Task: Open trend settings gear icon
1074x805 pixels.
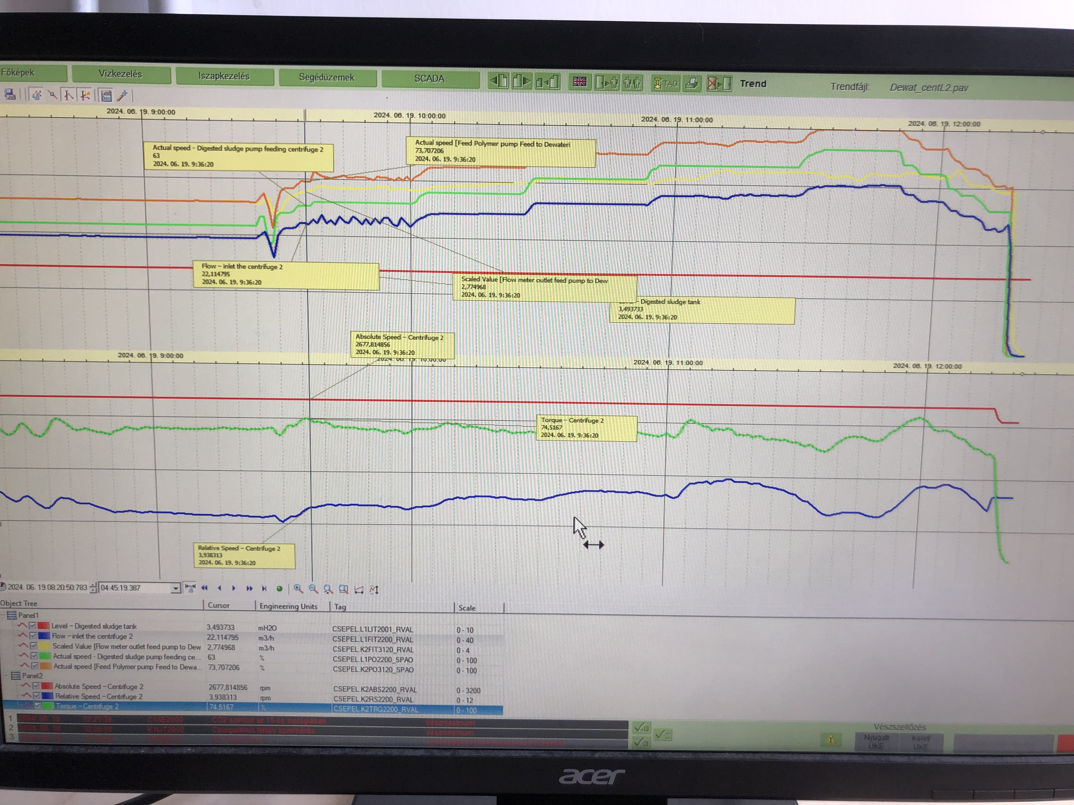Action: point(36,95)
